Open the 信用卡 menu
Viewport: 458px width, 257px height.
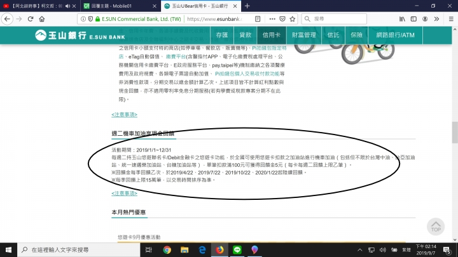click(x=272, y=36)
